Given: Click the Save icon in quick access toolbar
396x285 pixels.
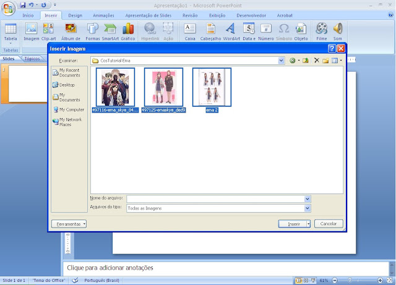Looking at the screenshot, I should 23,5.
